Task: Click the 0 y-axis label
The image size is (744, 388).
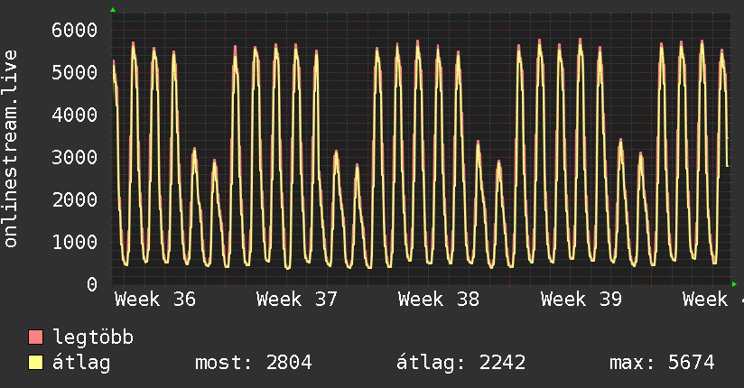Action: click(92, 284)
